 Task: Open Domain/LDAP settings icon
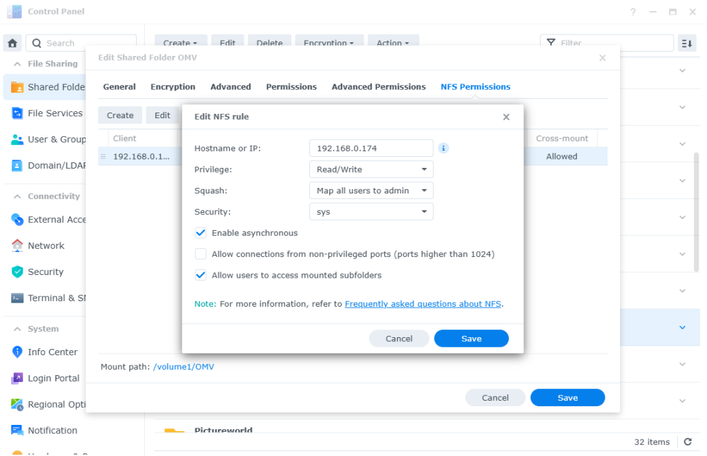tap(17, 166)
